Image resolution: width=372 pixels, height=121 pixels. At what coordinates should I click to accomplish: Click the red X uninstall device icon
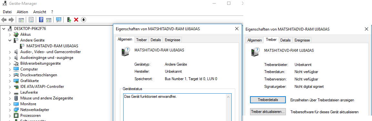click(76, 20)
